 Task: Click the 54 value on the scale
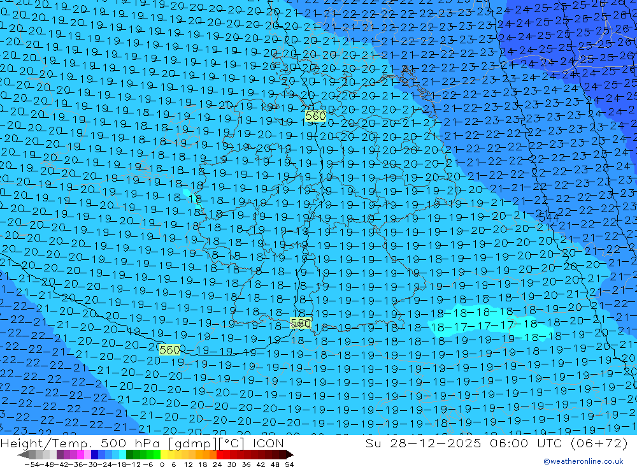click(x=289, y=464)
